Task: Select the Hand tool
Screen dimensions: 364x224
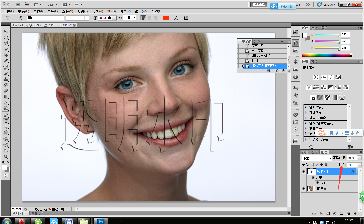Action: click(x=6, y=151)
